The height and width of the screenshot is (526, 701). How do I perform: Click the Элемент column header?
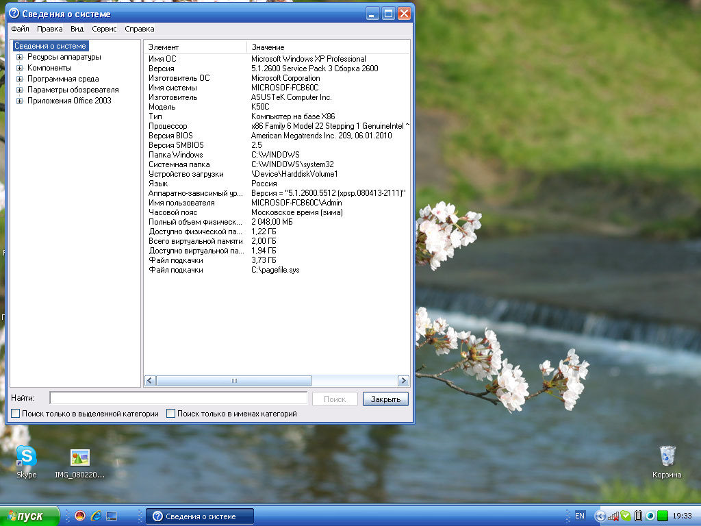pos(195,47)
